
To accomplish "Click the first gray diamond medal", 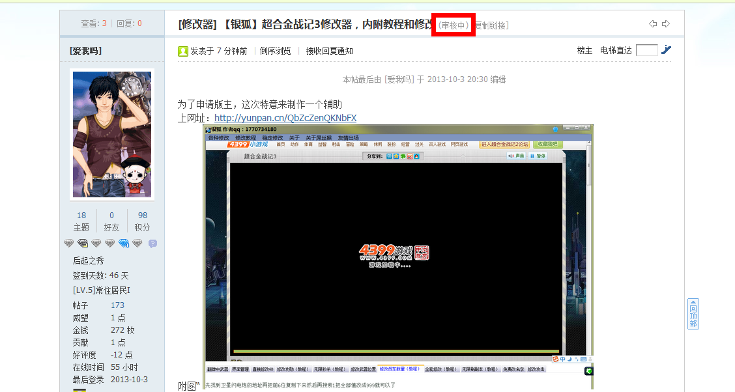I will [68, 244].
